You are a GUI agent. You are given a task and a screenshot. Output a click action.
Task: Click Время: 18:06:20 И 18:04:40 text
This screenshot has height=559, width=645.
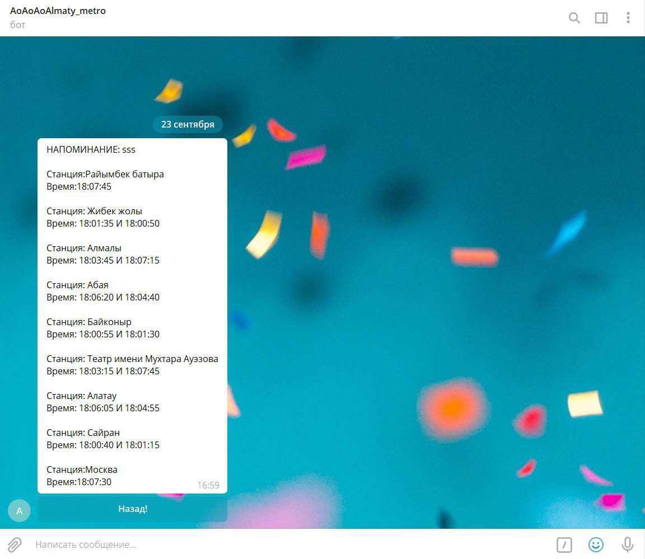103,298
